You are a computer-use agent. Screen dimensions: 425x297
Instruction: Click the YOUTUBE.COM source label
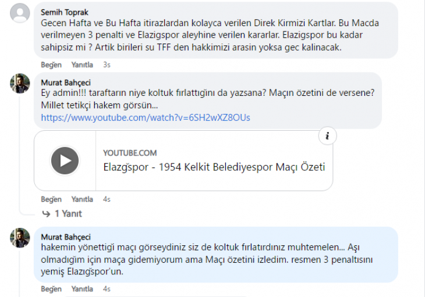point(130,152)
